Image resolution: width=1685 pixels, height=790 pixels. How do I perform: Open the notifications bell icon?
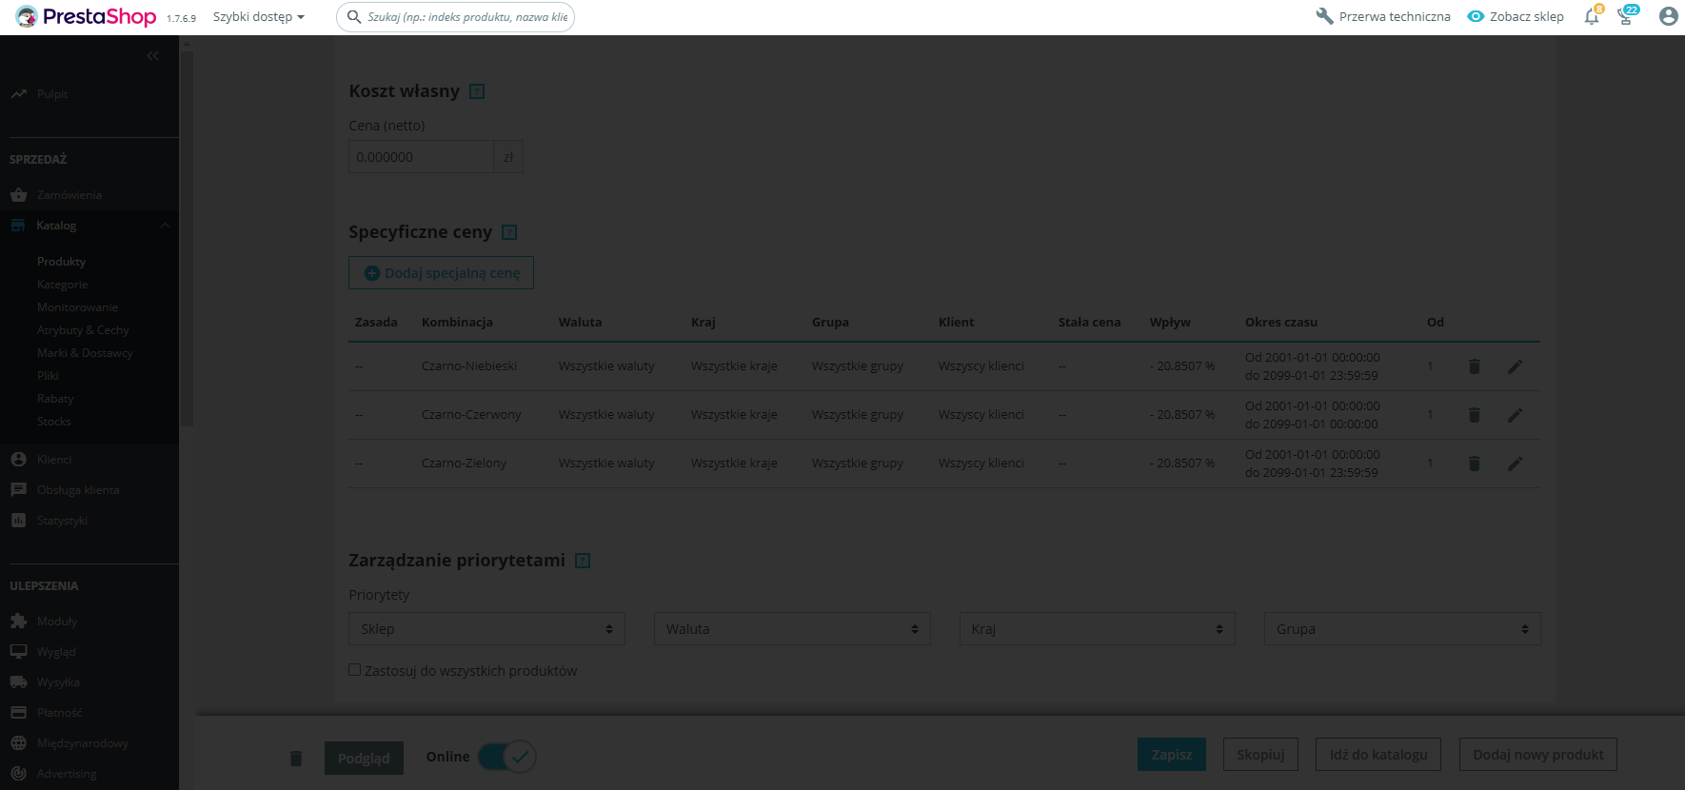[1592, 16]
